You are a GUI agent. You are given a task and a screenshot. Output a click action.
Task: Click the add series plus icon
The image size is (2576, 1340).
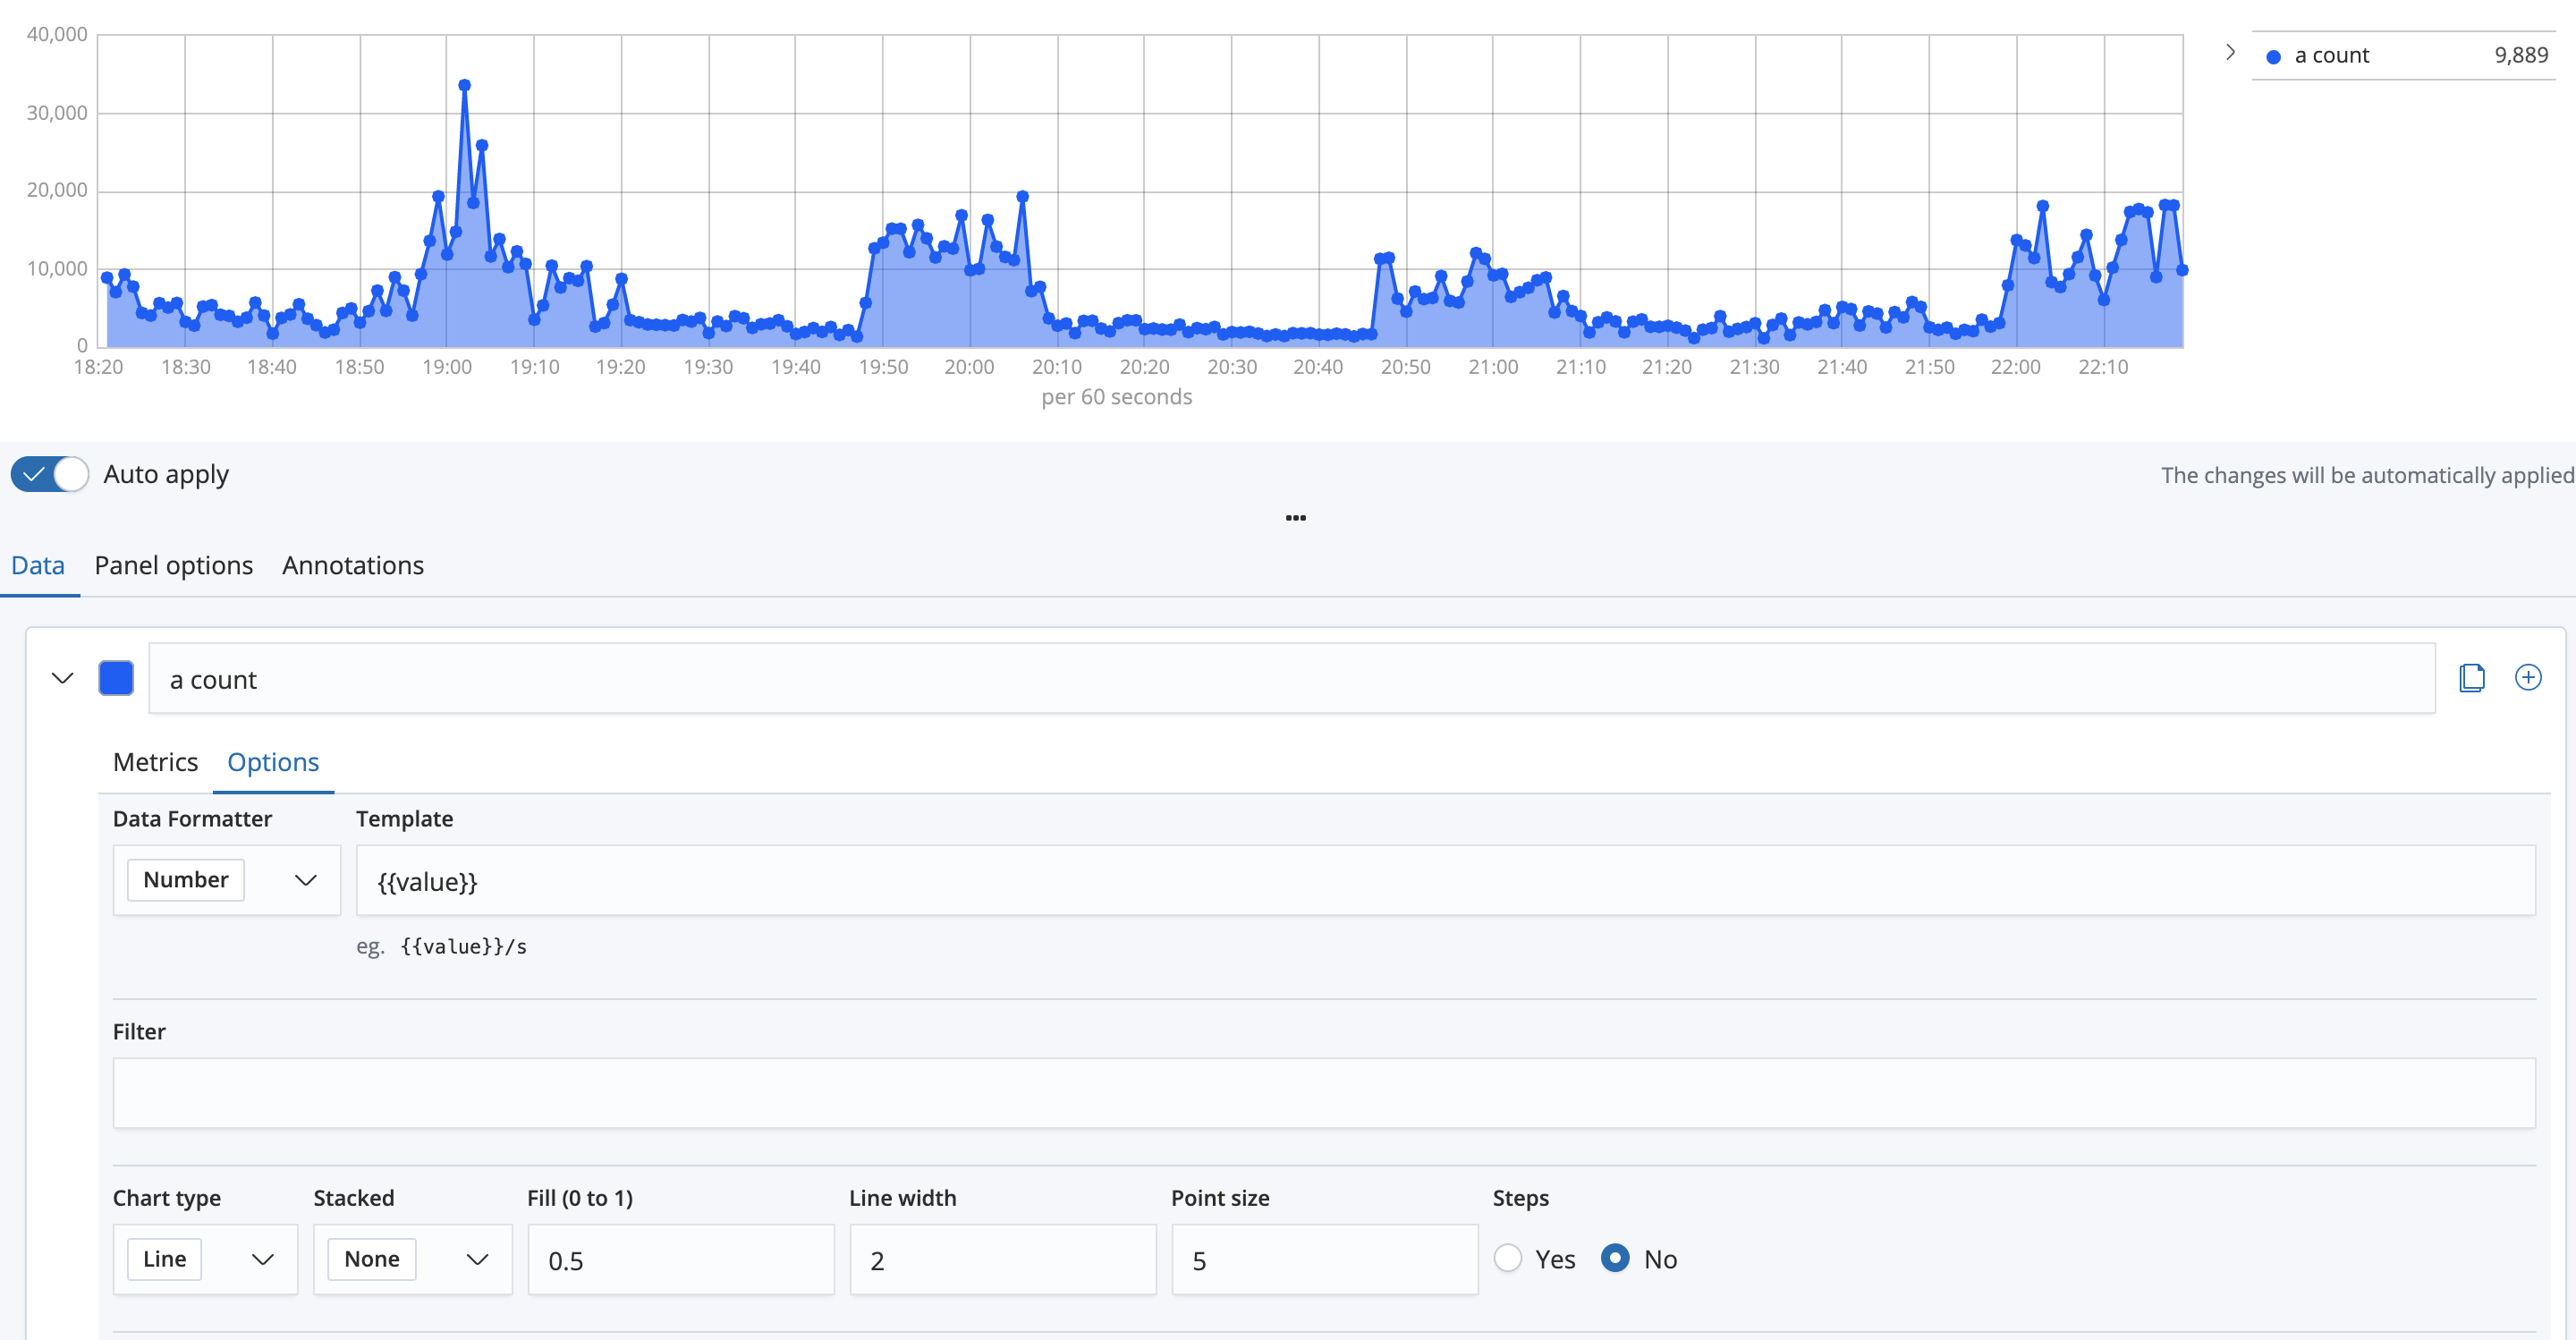point(2527,678)
